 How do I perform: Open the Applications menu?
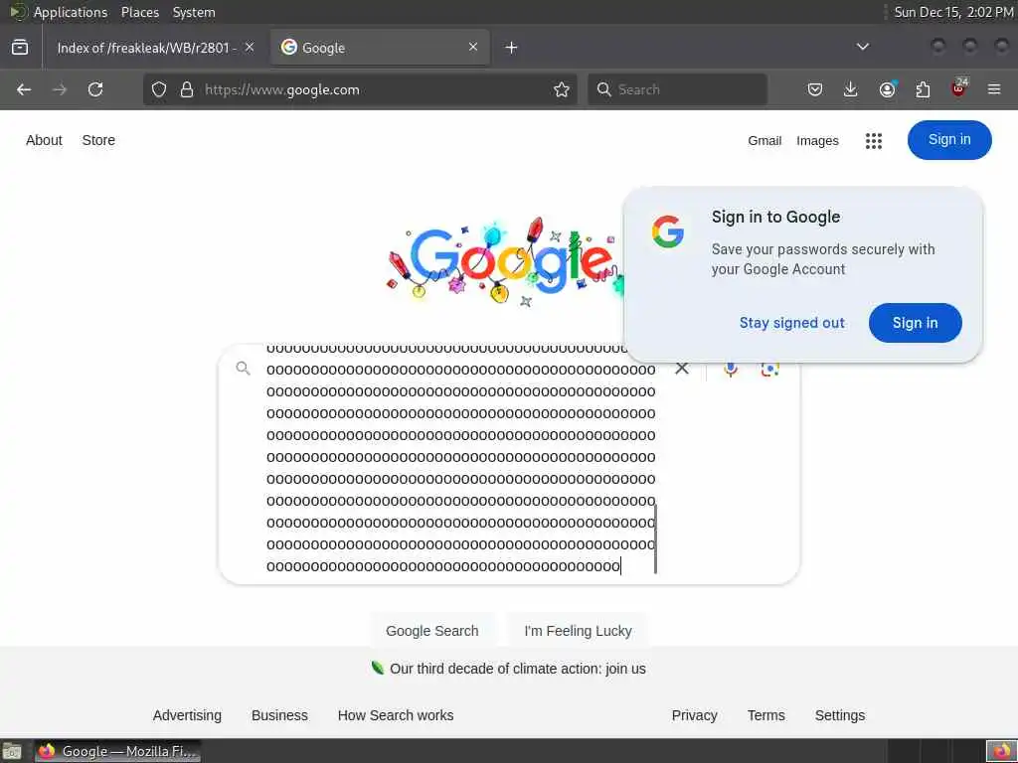coord(71,12)
